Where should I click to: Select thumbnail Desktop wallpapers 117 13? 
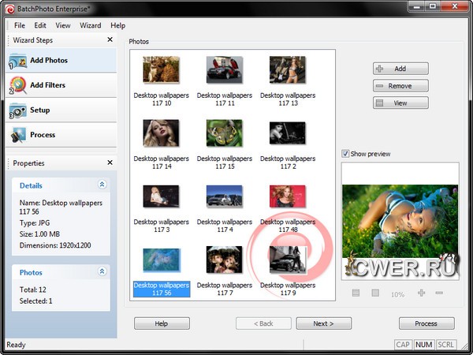tap(288, 69)
